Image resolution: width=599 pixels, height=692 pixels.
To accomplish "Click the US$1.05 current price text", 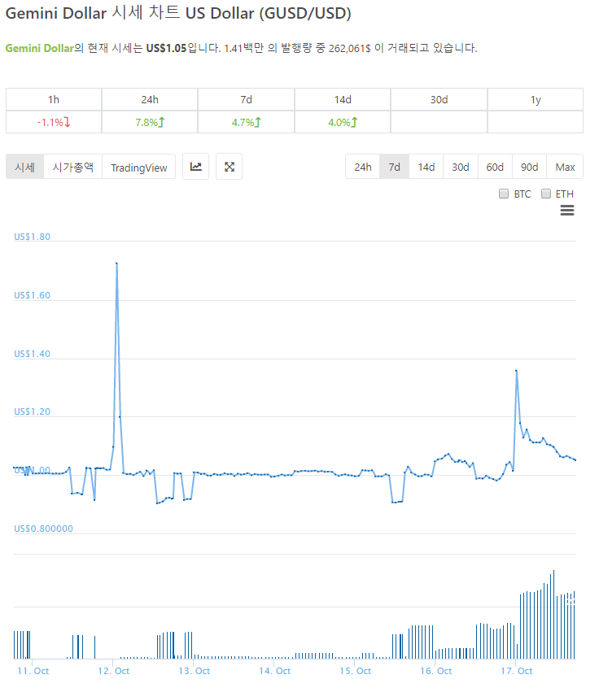I will 166,48.
